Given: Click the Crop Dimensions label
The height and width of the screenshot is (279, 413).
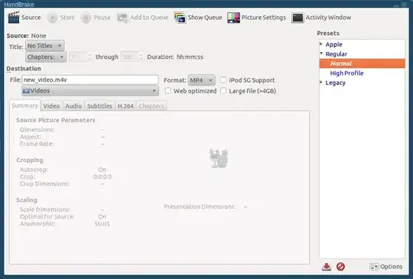Looking at the screenshot, I should (x=44, y=183).
